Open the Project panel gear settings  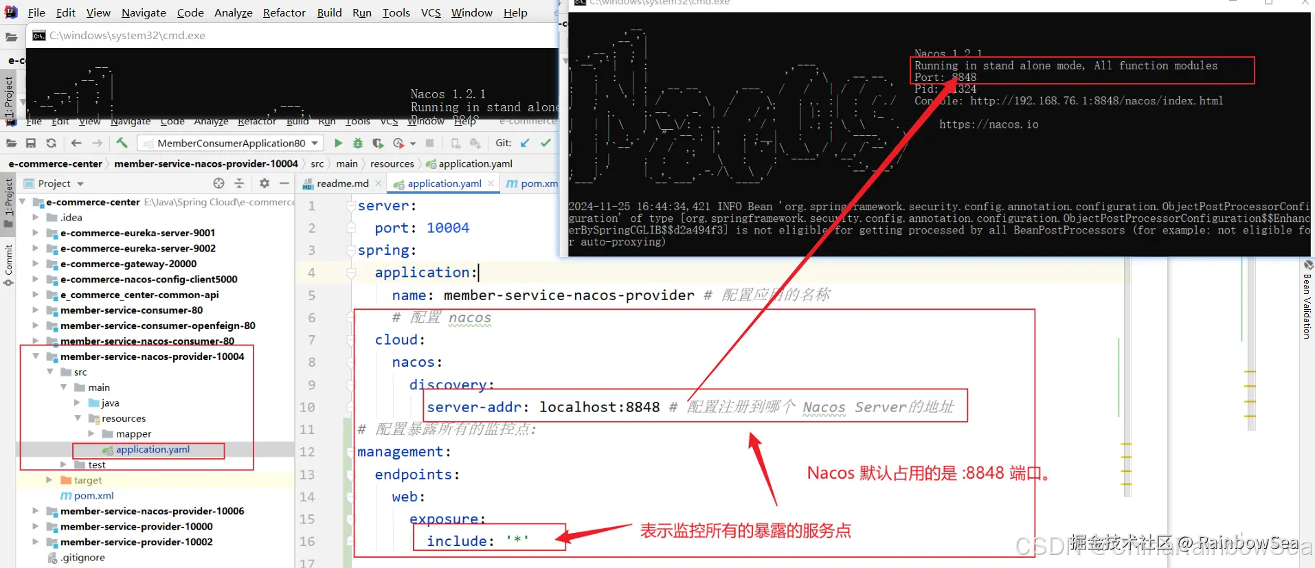pos(265,183)
